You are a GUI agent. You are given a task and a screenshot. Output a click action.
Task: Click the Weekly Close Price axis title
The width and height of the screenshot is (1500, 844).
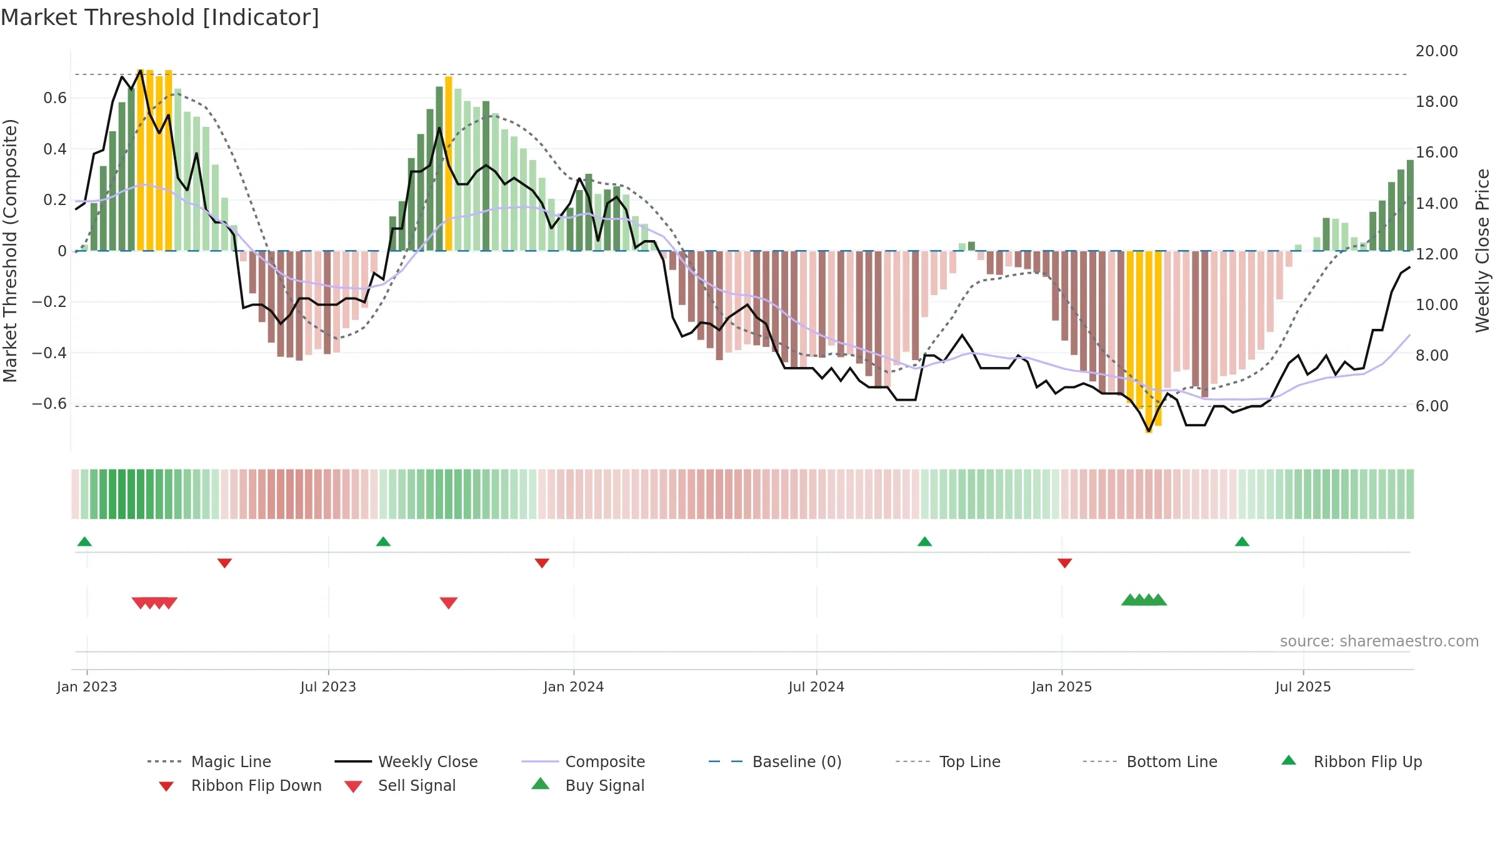(x=1482, y=250)
